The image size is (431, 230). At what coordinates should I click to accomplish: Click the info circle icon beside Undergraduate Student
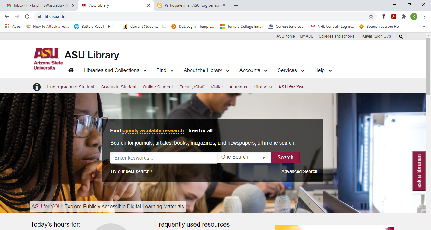37,87
